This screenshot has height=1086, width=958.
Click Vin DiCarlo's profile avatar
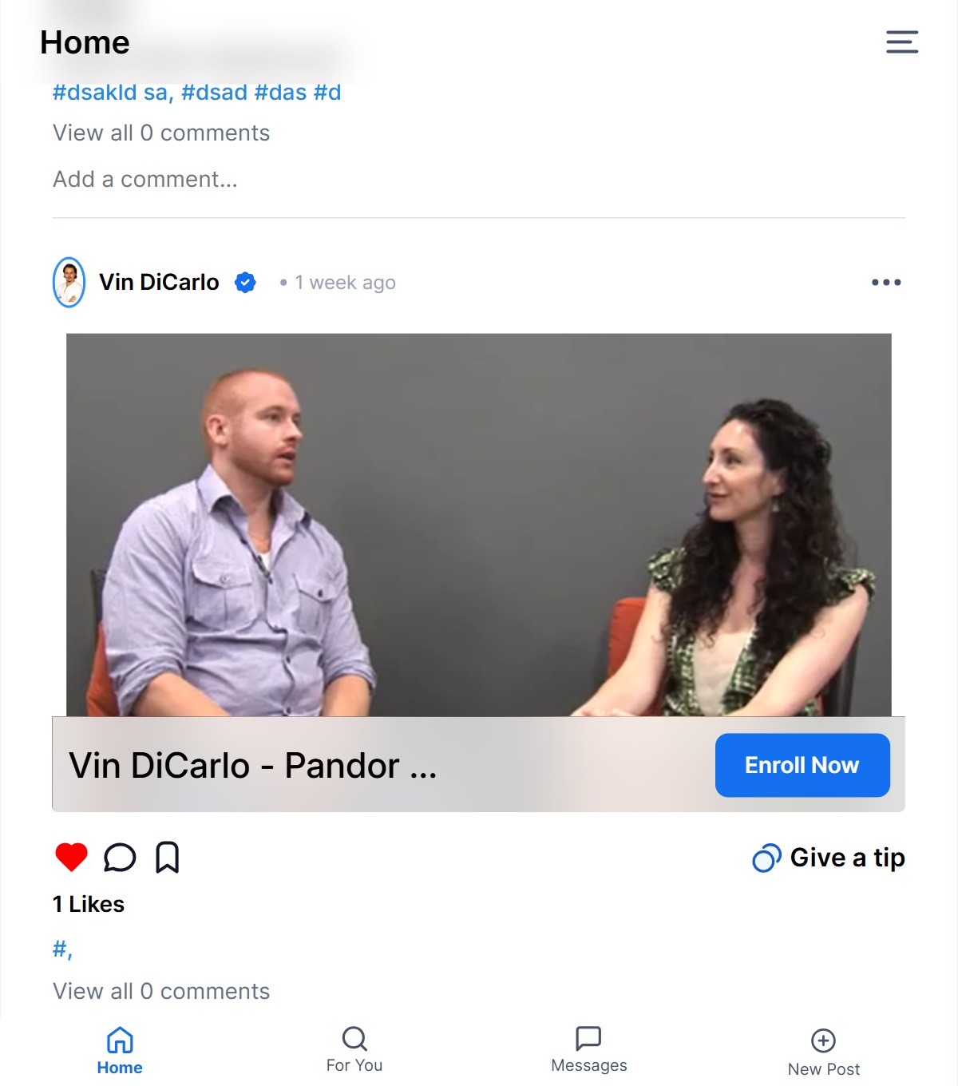click(69, 282)
